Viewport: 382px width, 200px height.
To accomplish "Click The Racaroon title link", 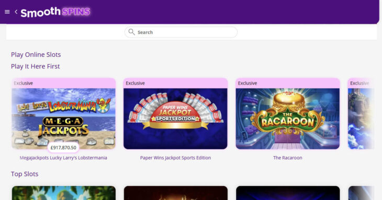I will point(287,158).
